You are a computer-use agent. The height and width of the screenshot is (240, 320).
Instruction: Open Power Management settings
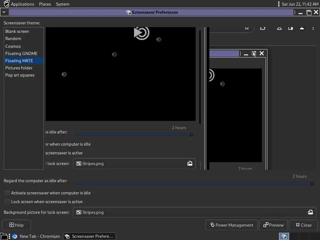232,225
